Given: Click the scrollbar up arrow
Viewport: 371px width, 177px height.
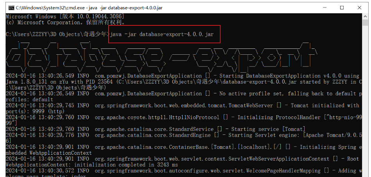Looking at the screenshot, I should pyautogui.click(x=365, y=16).
